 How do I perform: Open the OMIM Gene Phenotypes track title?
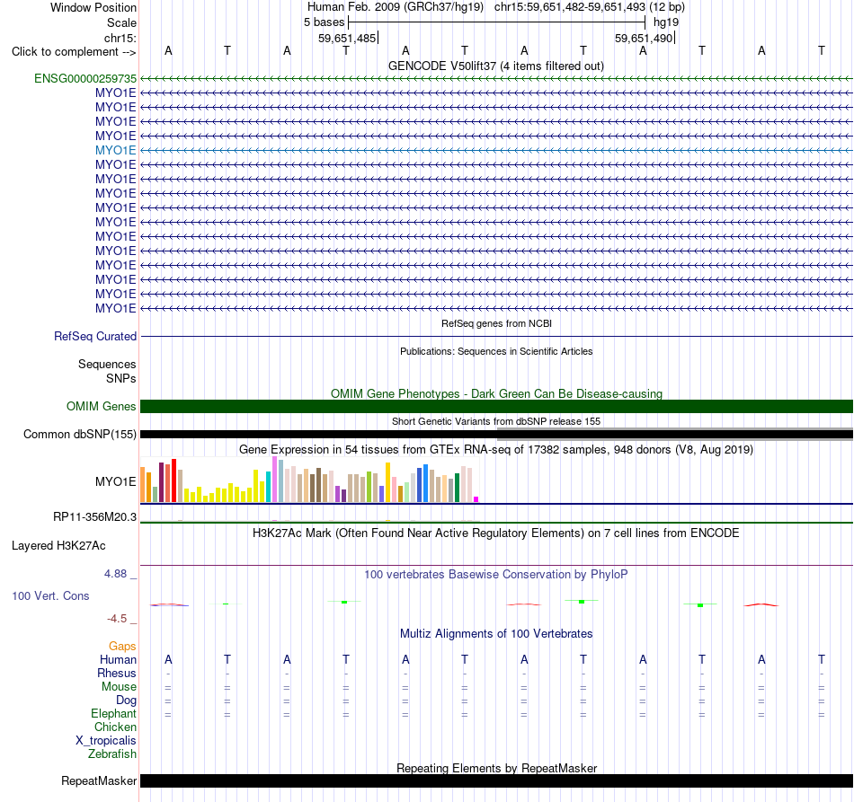496,393
